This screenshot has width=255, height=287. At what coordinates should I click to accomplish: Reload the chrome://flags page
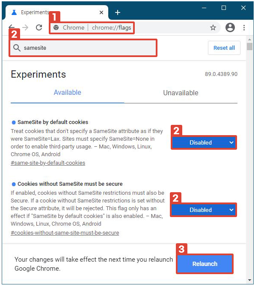39,27
